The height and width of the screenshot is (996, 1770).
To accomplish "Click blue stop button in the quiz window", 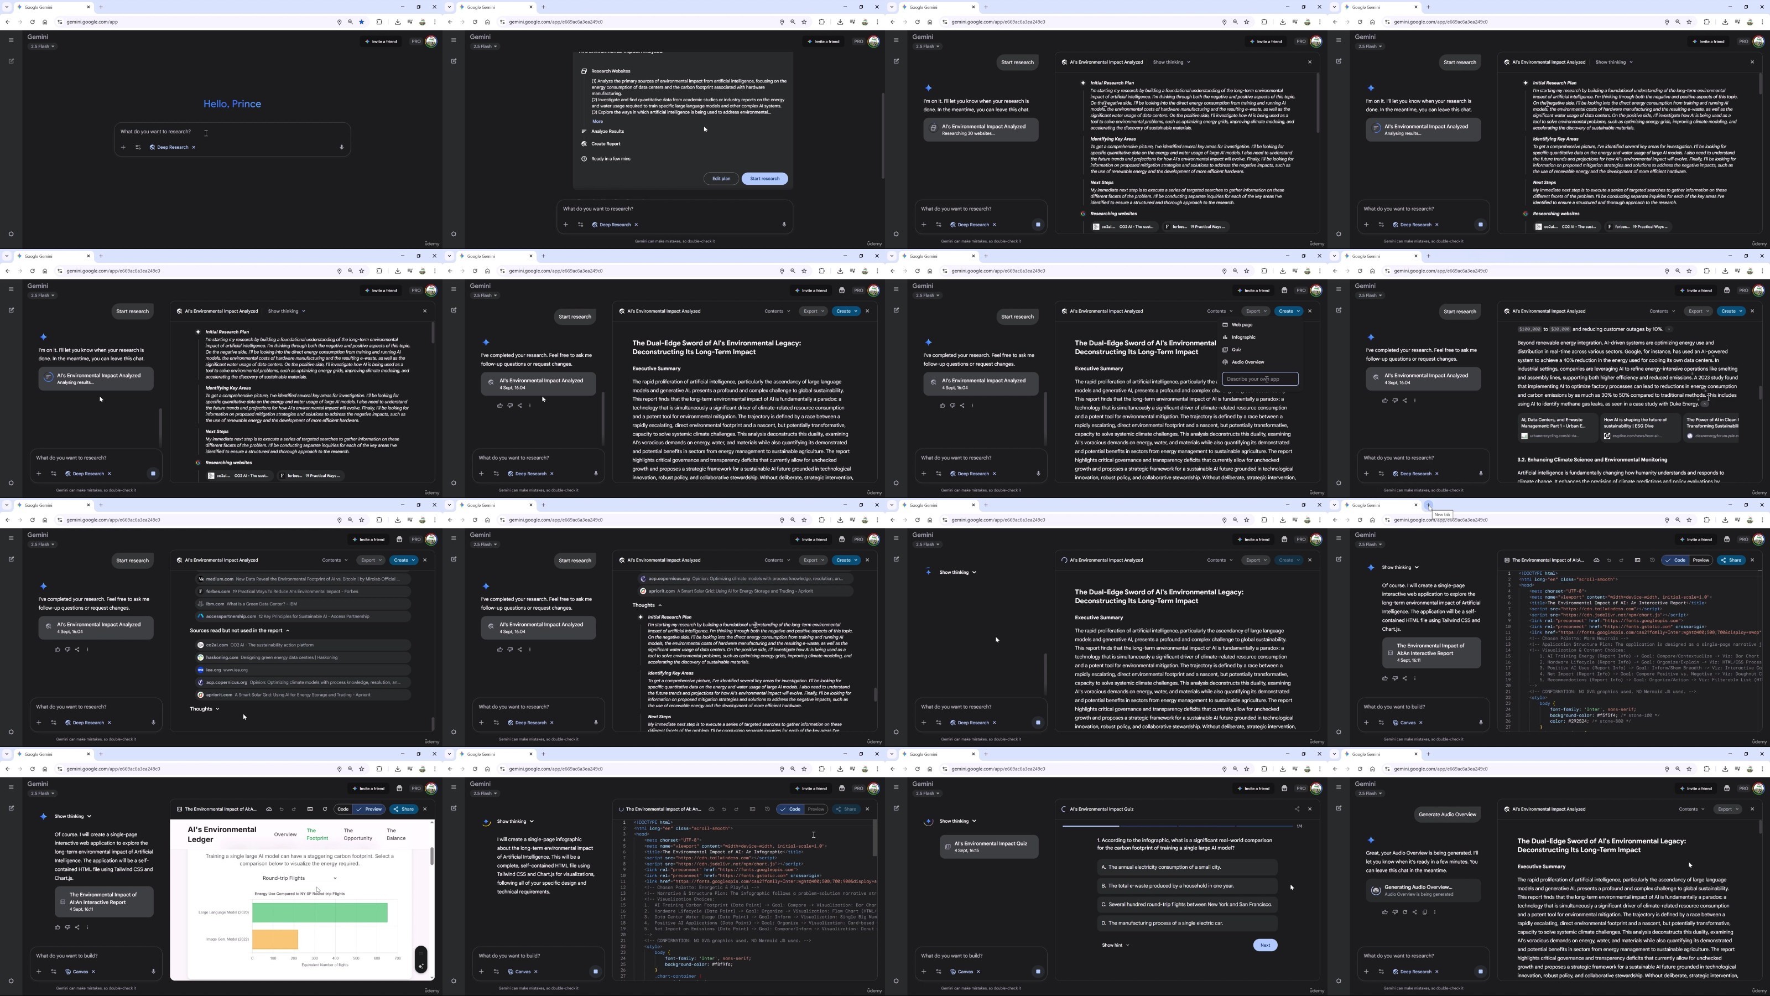I will pos(1038,971).
